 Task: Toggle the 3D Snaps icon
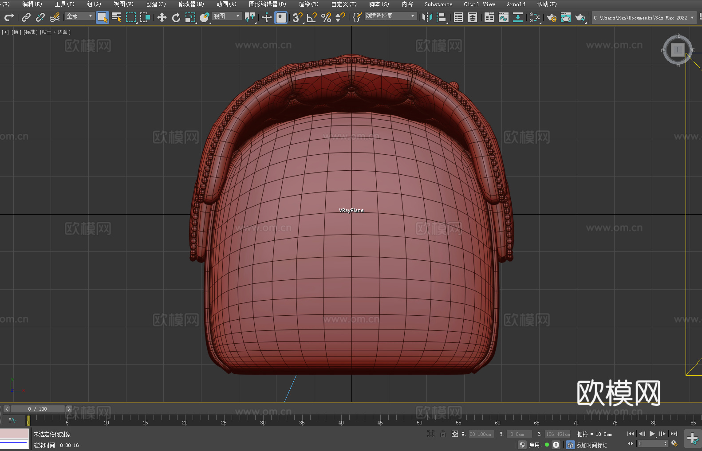click(x=298, y=17)
